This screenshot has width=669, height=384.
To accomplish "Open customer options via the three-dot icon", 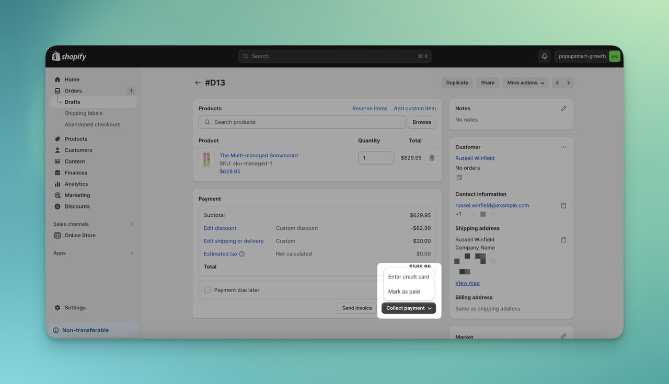I will point(562,146).
